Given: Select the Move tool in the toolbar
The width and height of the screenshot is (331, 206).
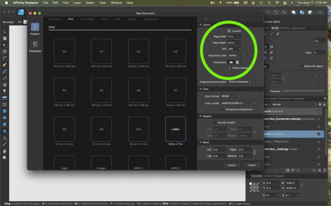Looking at the screenshot, I should pos(5,31).
